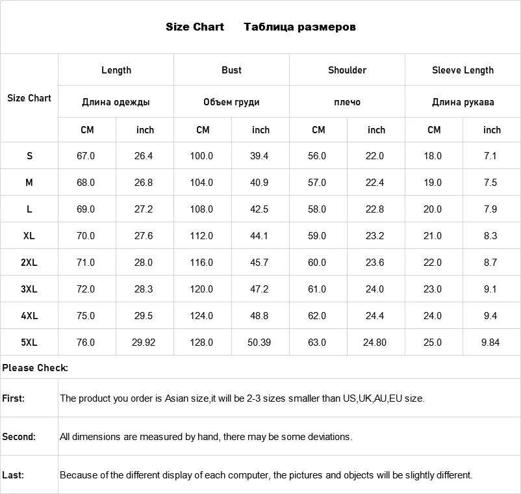Click the 'Sleeve Length' column header
This screenshot has height=494, width=521.
[x=463, y=70]
